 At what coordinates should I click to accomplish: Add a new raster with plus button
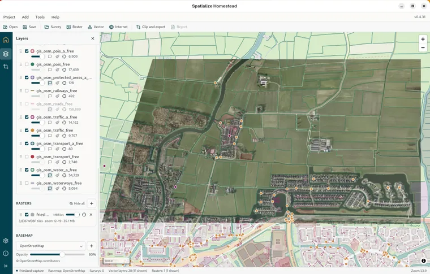click(x=92, y=203)
